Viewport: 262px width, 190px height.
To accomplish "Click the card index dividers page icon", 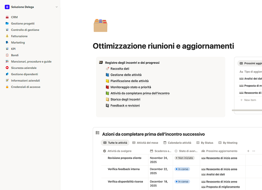I will click(100, 25).
